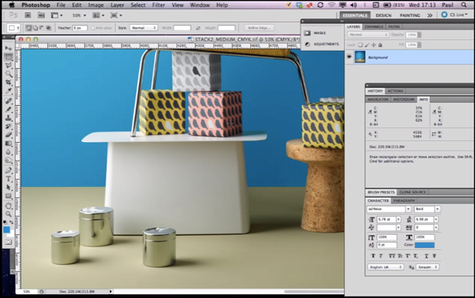Select the Dodge tool
Viewport: 475px width, 298px height.
pyautogui.click(x=8, y=161)
